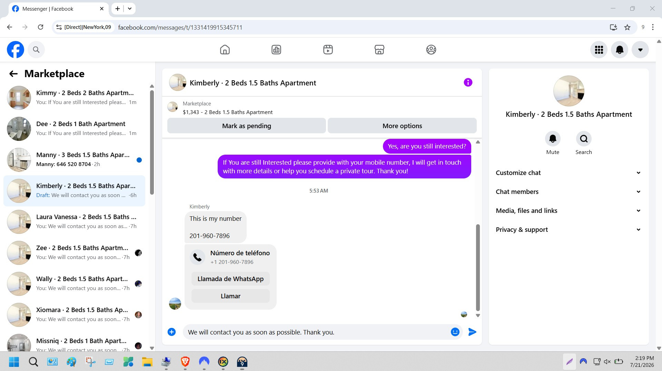Open the Dee 2 Beds 1 Bath chat

click(x=74, y=128)
